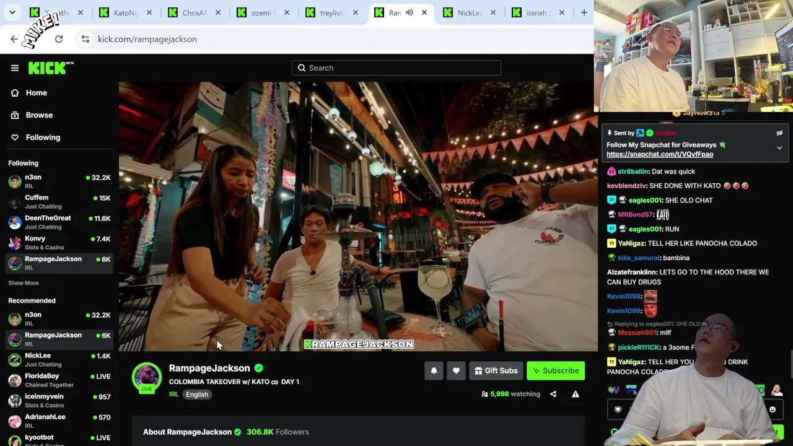
Task: Reload the current page
Action: 59,39
